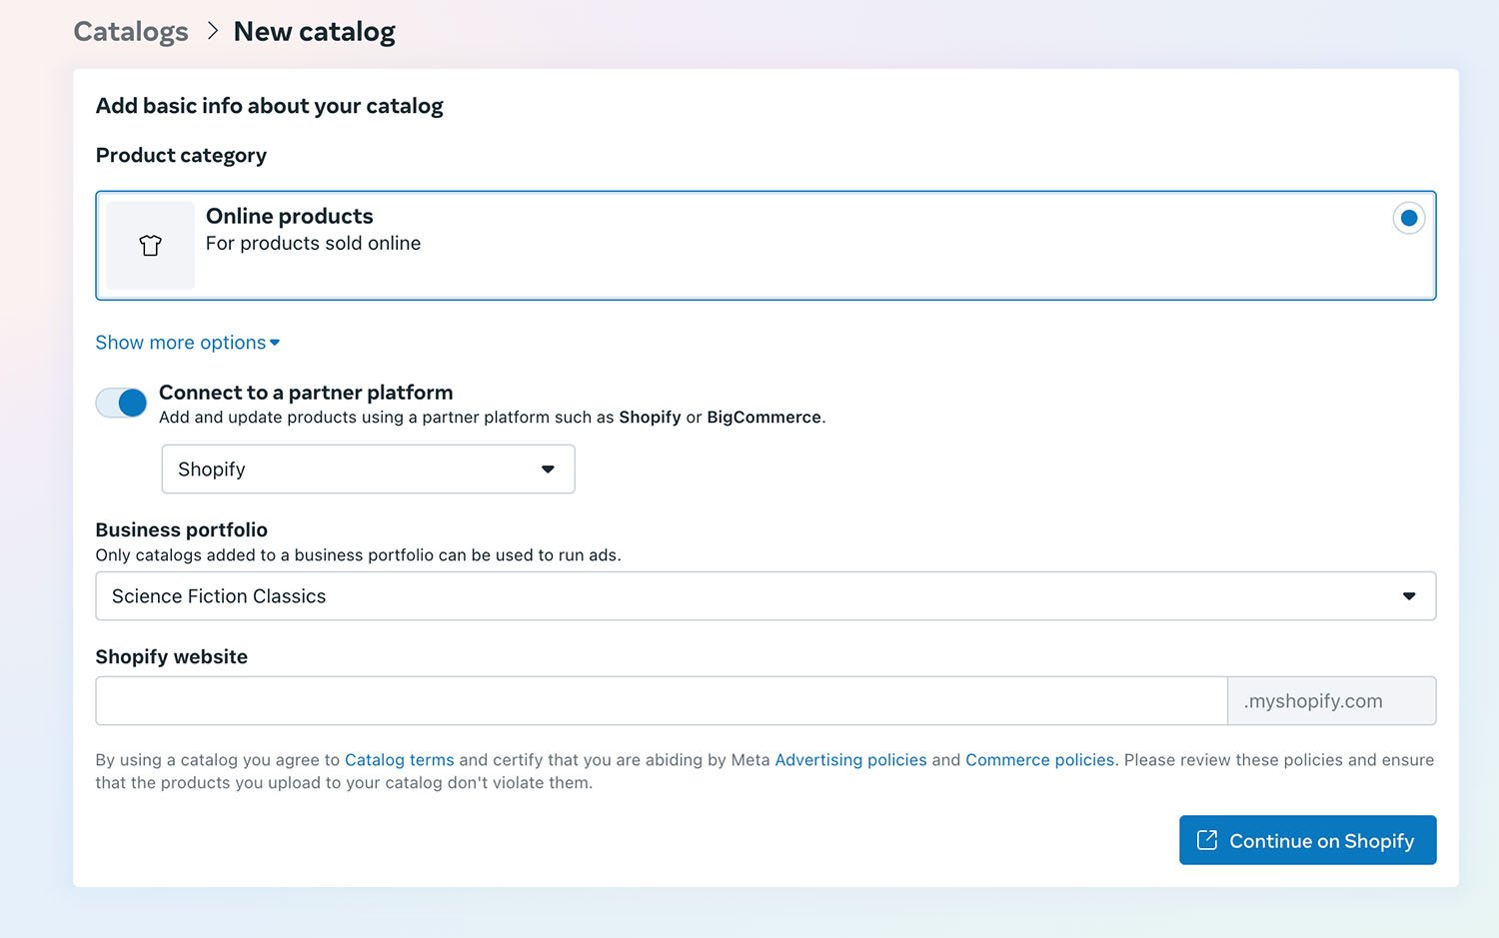Open the Catalog terms link
Screen dimensions: 1499x938
click(x=399, y=760)
